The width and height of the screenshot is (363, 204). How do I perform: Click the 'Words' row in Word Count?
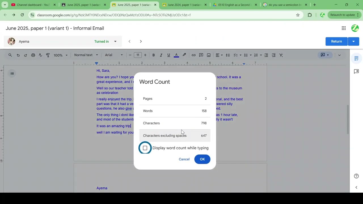click(x=175, y=111)
